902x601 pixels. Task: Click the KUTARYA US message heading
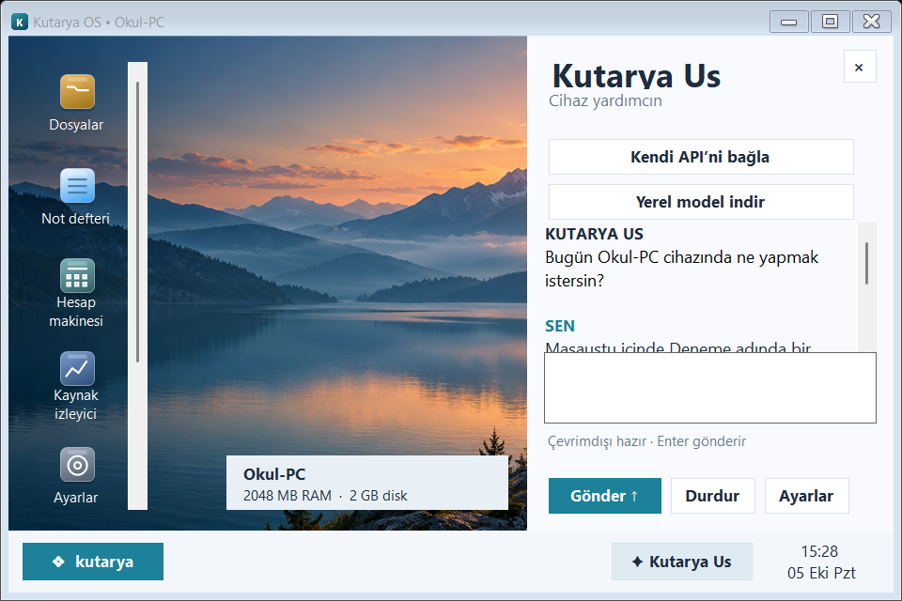coord(594,234)
